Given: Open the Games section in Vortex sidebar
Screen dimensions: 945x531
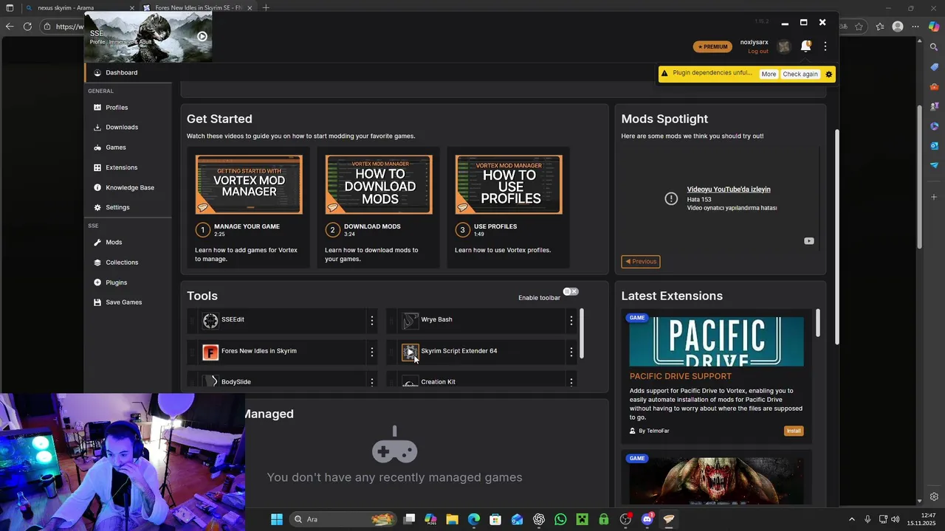Looking at the screenshot, I should pos(128,147).
